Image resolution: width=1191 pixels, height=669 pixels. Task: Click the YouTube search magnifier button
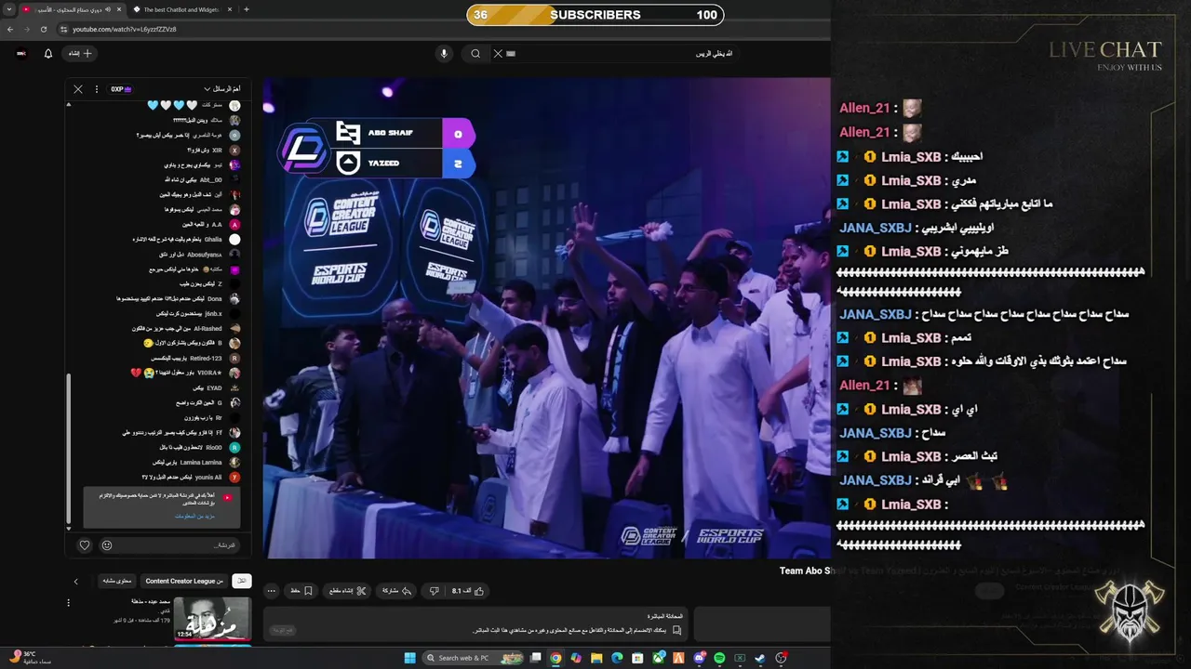(x=475, y=54)
